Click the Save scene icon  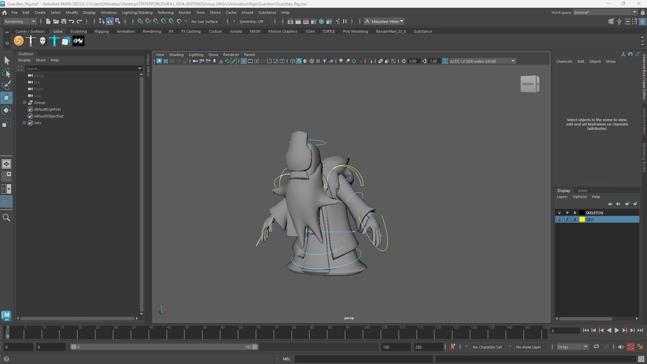[63, 22]
